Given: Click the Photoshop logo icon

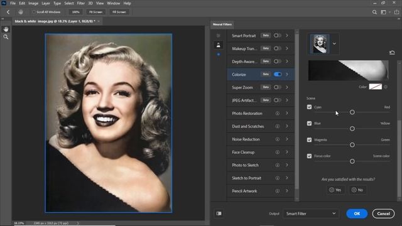Looking at the screenshot, I should click(x=4, y=3).
